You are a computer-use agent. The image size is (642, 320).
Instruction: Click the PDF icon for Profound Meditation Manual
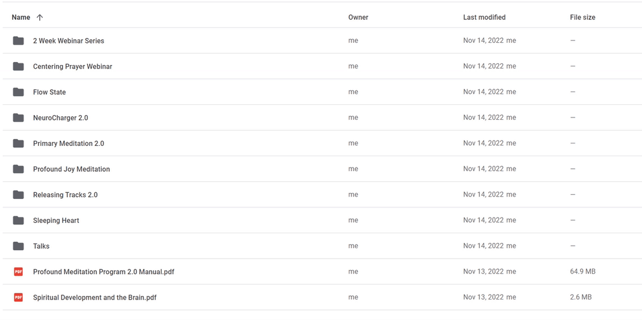[x=19, y=272]
